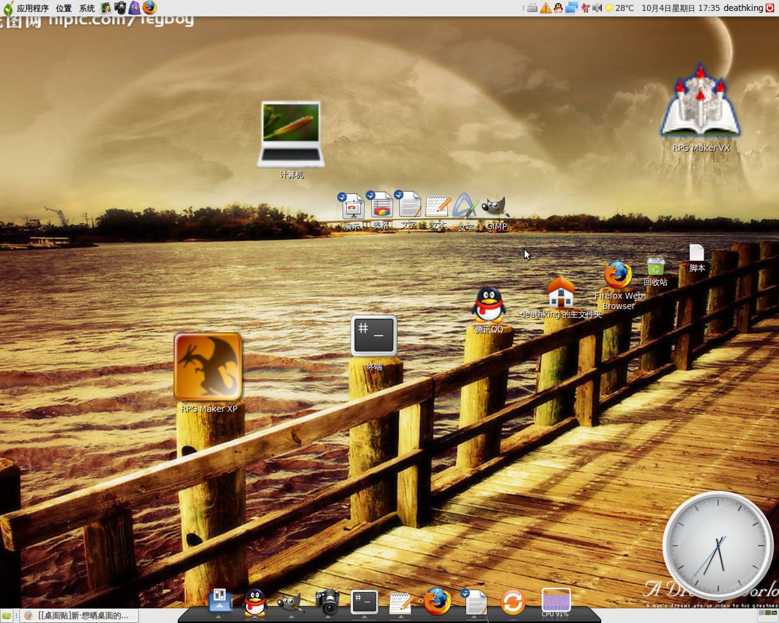Open 位置 places menu
Screen dimensions: 779x623
[63, 8]
